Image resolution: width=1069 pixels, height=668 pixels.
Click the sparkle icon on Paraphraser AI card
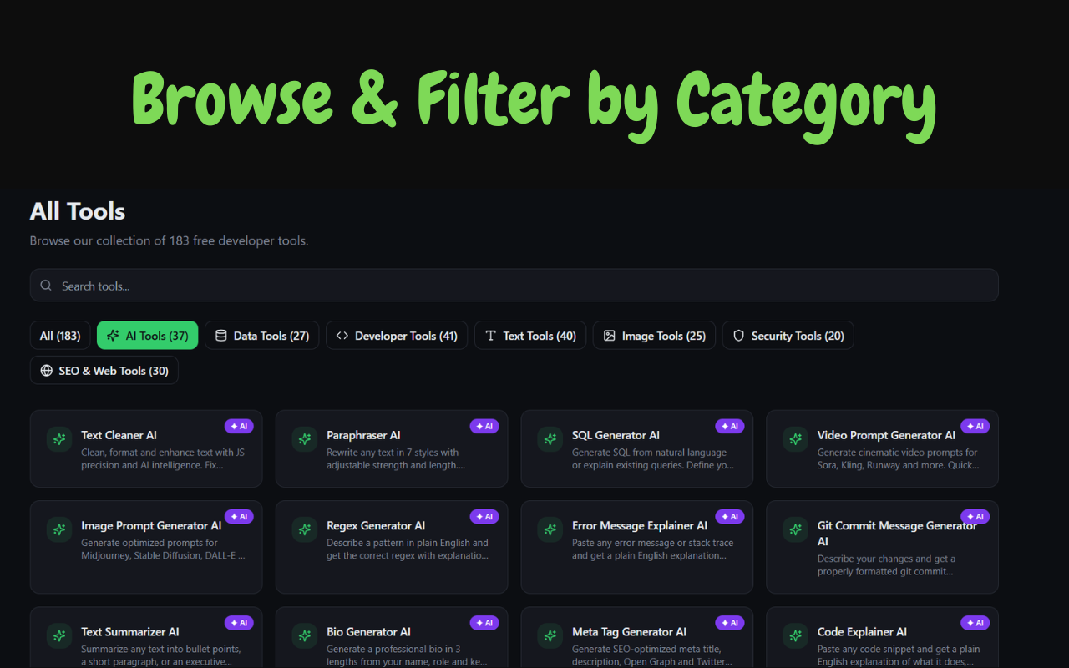304,439
